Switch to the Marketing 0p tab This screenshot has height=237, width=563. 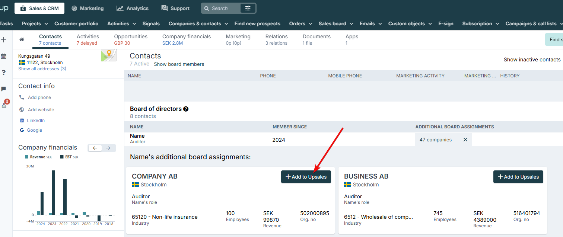coord(238,39)
